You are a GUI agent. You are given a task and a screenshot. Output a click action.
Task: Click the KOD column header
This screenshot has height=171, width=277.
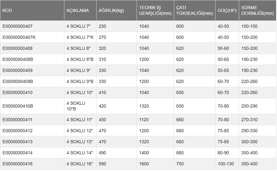7,10
